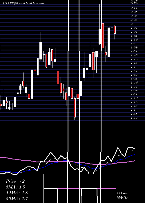Click the 1.54 price level label

tap(134, 90)
